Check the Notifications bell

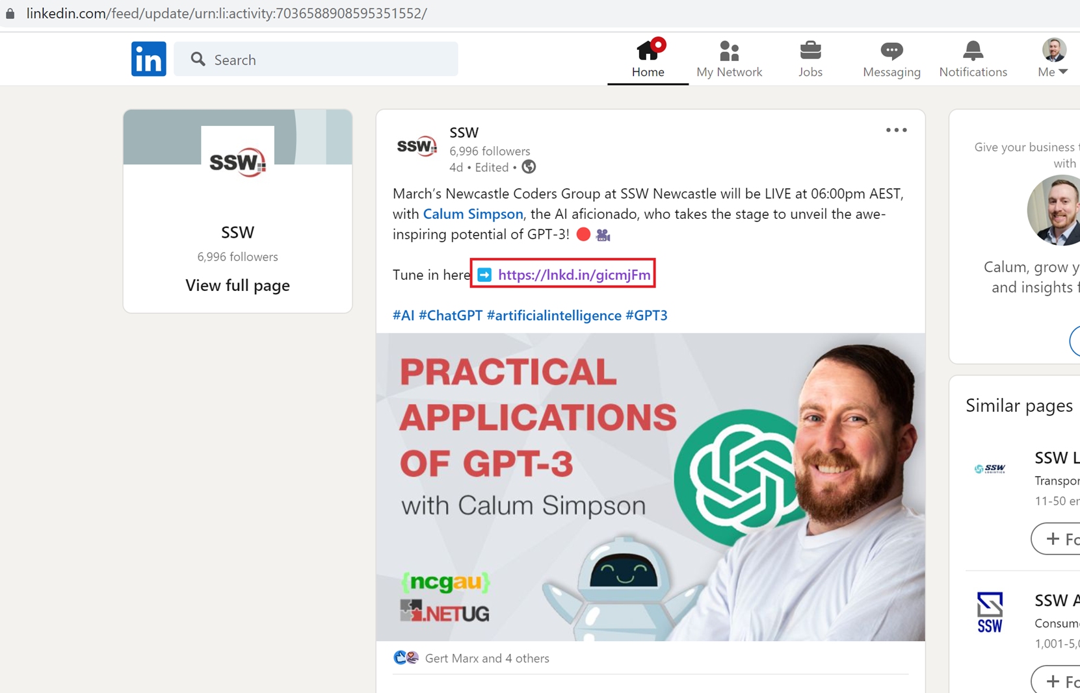coord(973,58)
